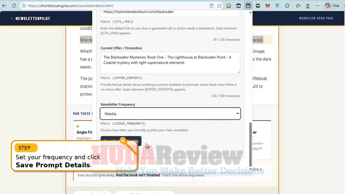Viewport: 345px width, 194px height.
Task: Click the {{OFFER_CONTEXT}} macro label
Action: tap(127, 78)
